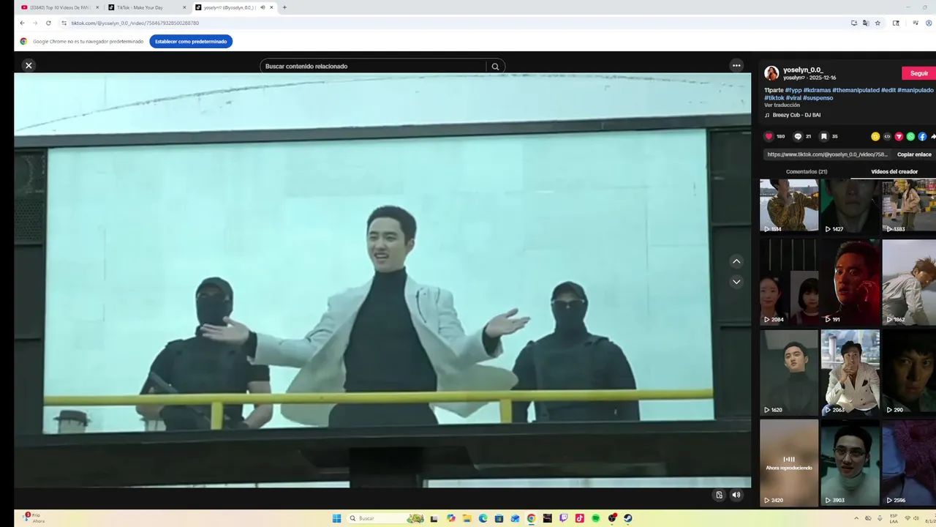The width and height of the screenshot is (936, 527).
Task: Select the 'Ahora reproduciendo' video thumbnail
Action: tap(789, 463)
